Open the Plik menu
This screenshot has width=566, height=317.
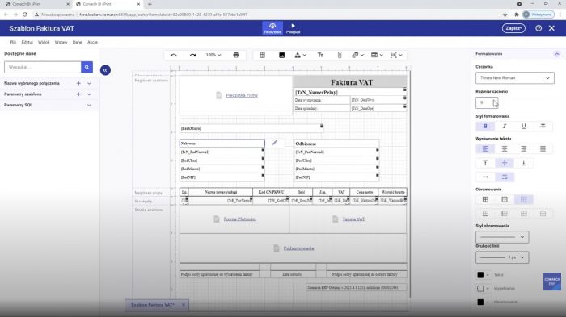13,42
